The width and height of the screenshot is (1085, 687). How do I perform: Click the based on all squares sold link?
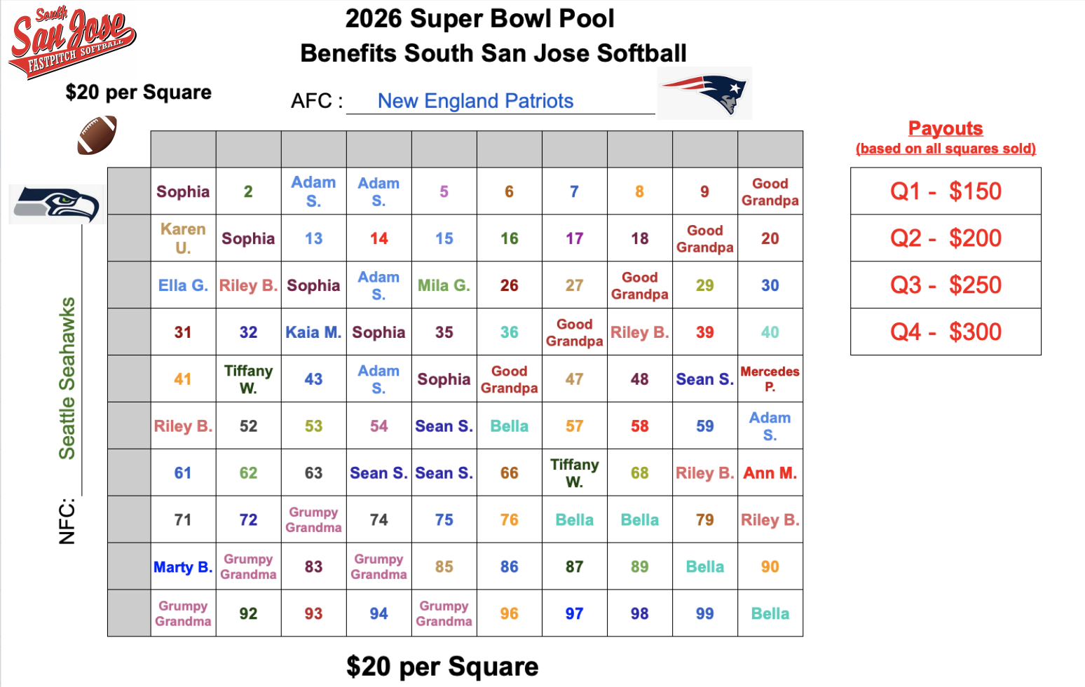945,149
